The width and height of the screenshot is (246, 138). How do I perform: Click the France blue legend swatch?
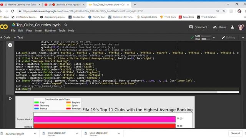[x=37, y=108]
